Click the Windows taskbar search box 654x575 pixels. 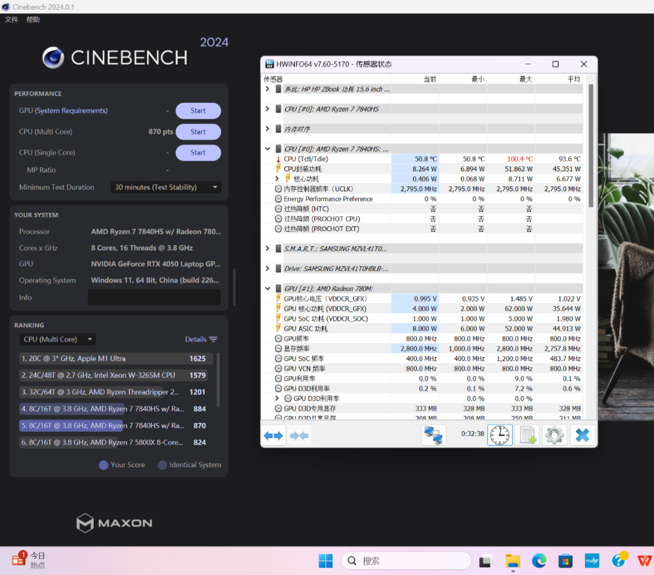[406, 561]
